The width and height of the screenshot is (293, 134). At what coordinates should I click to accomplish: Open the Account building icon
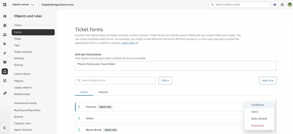coord(5,25)
